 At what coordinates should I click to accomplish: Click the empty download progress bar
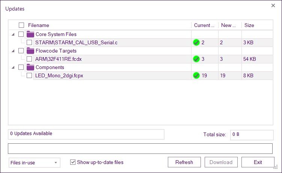click(140, 149)
